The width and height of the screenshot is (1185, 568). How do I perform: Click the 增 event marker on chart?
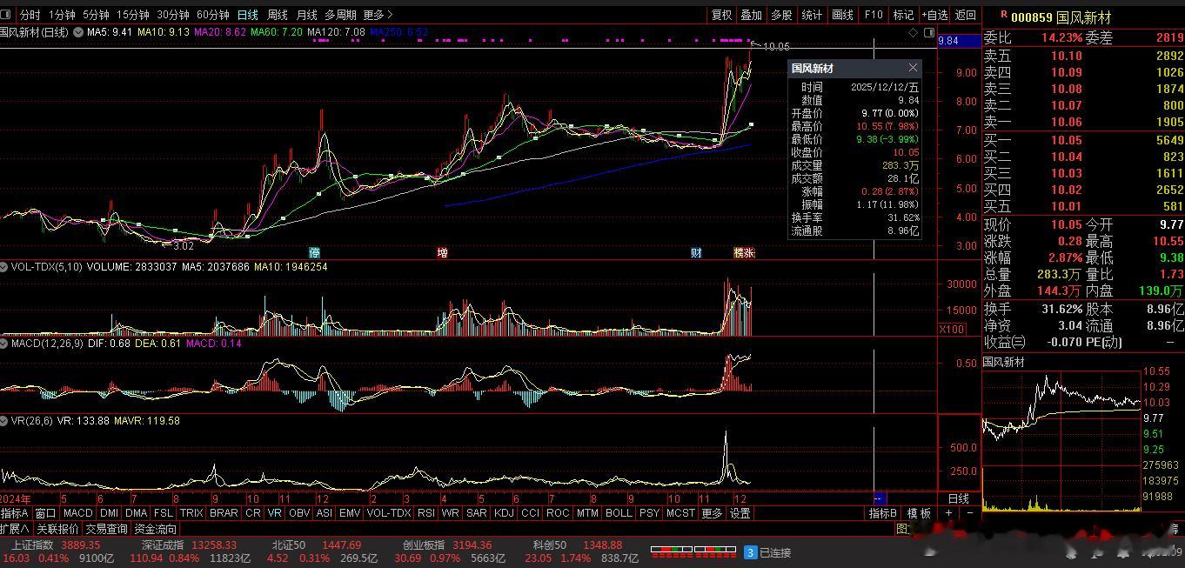(442, 252)
